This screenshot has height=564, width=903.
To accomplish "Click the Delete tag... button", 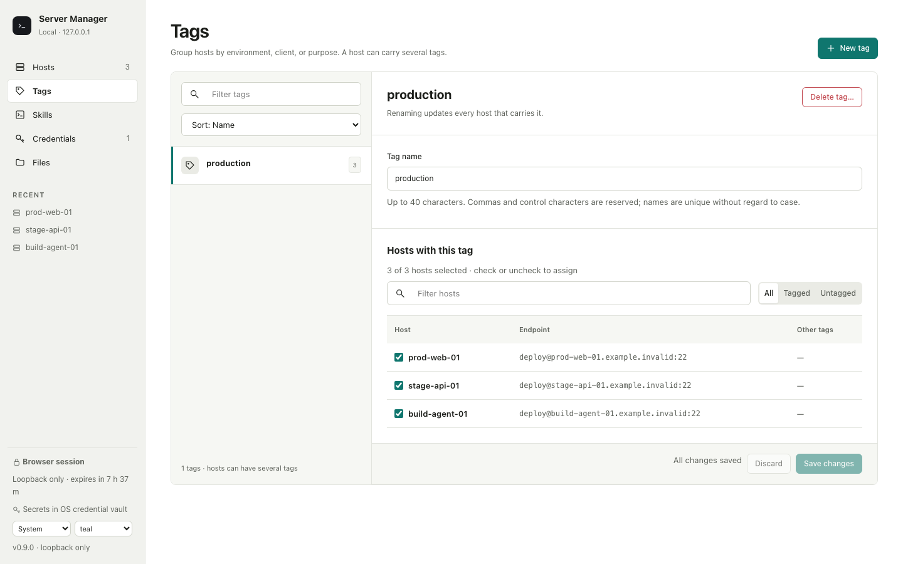I will [x=832, y=97].
